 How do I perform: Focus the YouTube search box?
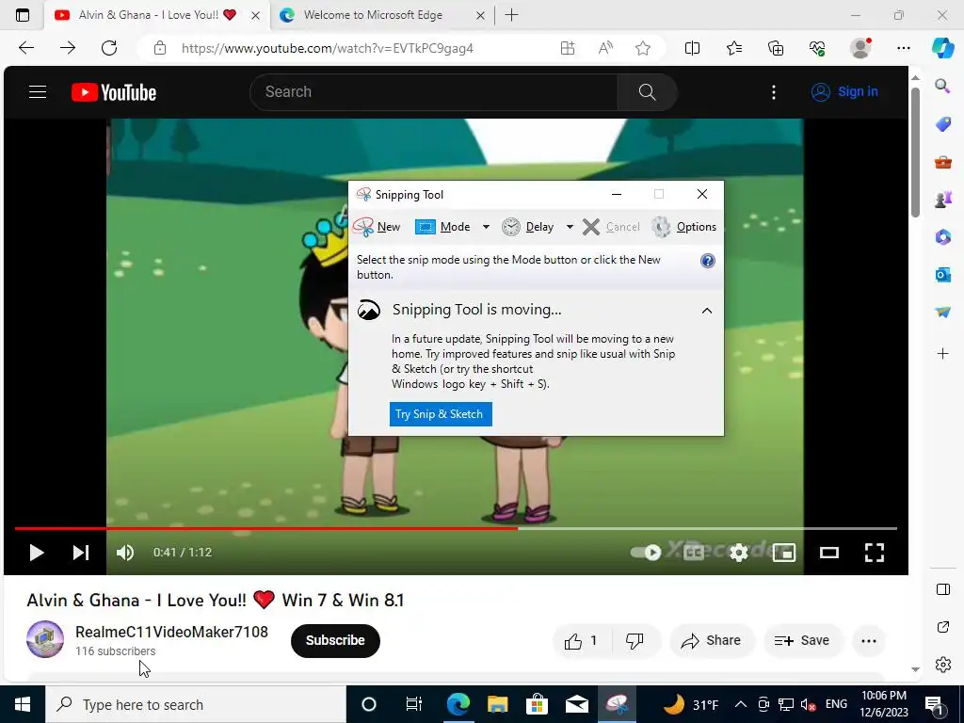coord(433,92)
